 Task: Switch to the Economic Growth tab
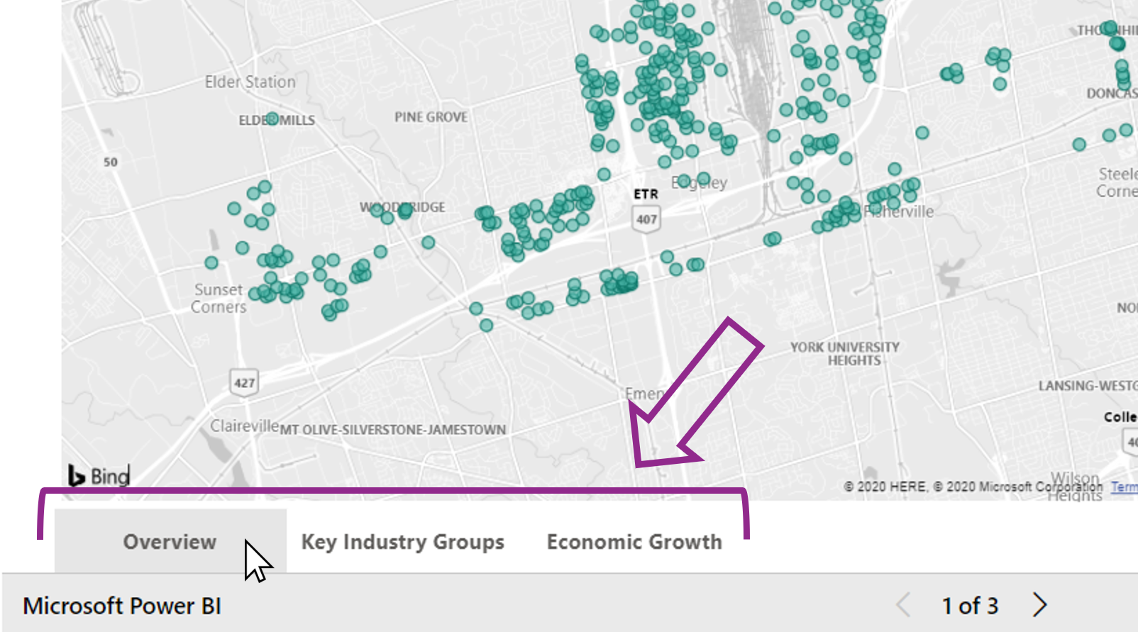[x=634, y=542]
